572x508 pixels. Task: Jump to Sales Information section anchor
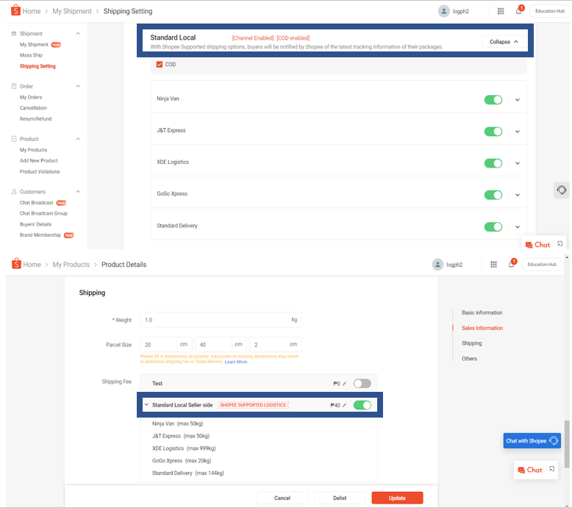point(482,328)
